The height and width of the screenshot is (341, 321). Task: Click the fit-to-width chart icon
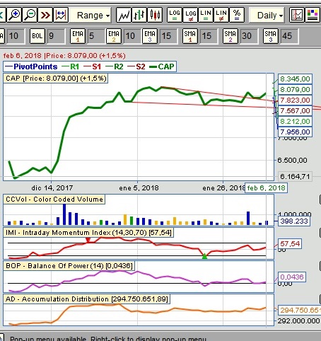[61, 15]
